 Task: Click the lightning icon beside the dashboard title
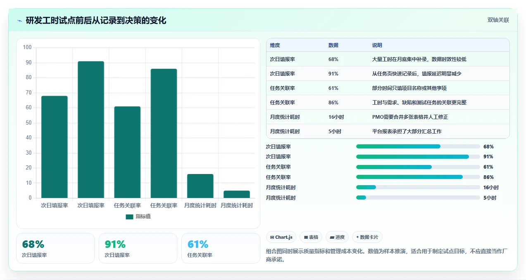coord(19,21)
